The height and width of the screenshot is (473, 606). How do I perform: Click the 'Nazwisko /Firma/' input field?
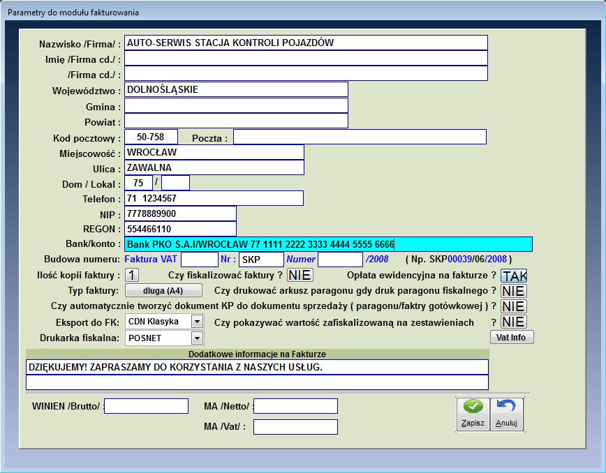pos(306,43)
